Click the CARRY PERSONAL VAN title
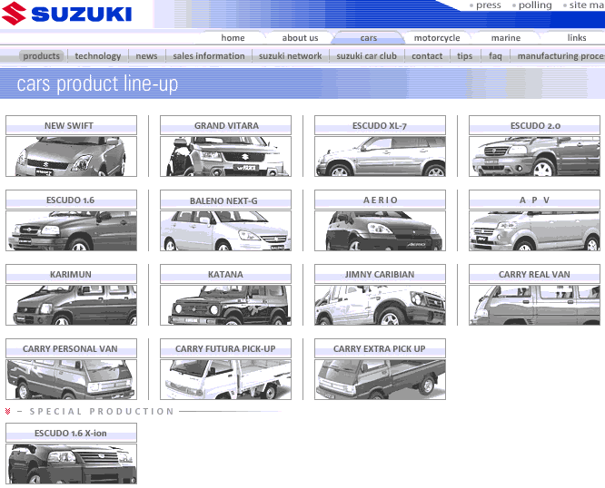This screenshot has width=605, height=488. coord(71,348)
